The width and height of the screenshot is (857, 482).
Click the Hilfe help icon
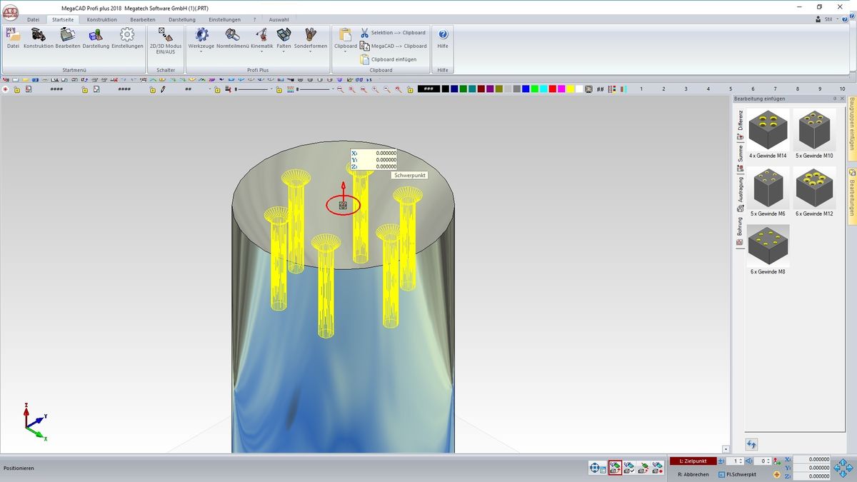point(443,39)
